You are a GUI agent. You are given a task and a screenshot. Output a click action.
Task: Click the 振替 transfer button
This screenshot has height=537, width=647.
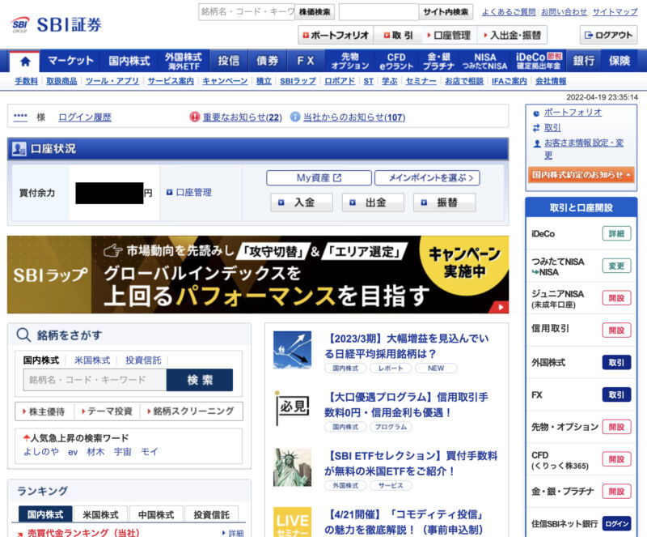click(x=444, y=202)
